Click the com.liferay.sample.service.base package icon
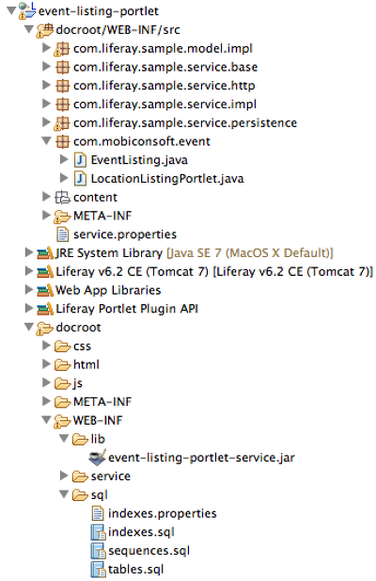The width and height of the screenshot is (376, 581). tap(62, 67)
